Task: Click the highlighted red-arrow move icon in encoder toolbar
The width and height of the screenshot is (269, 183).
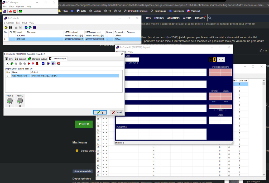Action: pos(53,64)
